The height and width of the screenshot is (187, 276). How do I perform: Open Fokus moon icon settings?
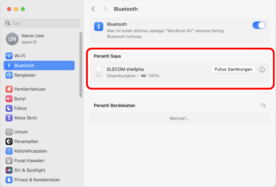[9, 108]
